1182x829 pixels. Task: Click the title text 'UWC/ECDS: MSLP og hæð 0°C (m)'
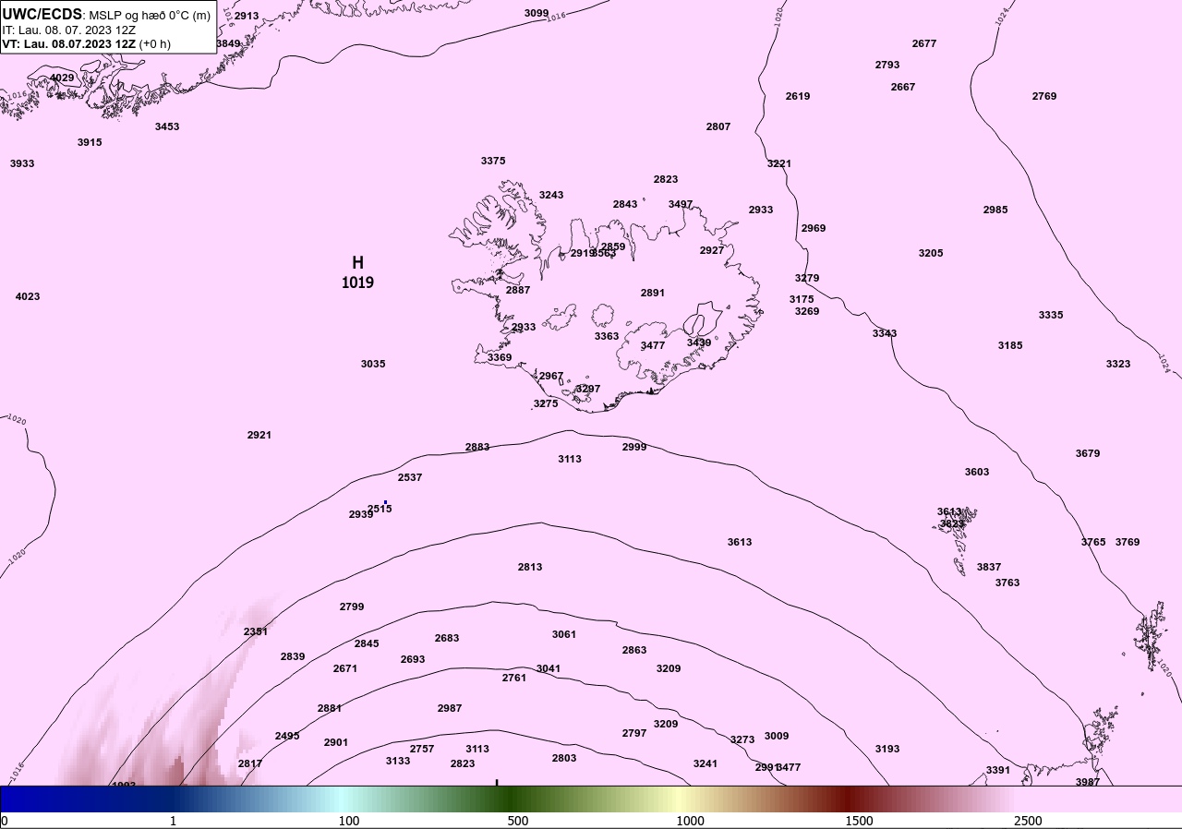[x=106, y=15]
